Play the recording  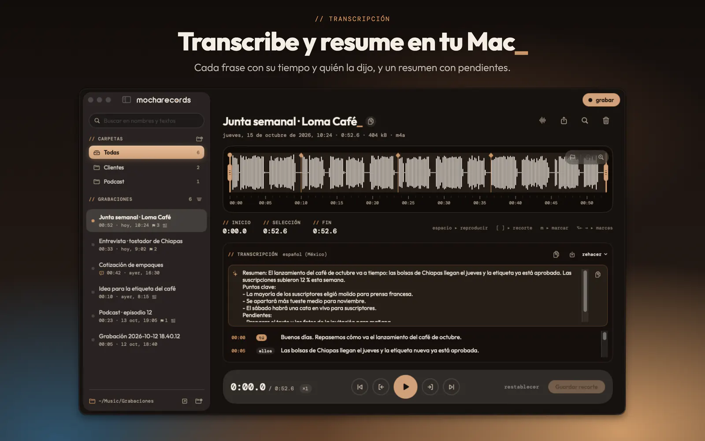pyautogui.click(x=405, y=387)
